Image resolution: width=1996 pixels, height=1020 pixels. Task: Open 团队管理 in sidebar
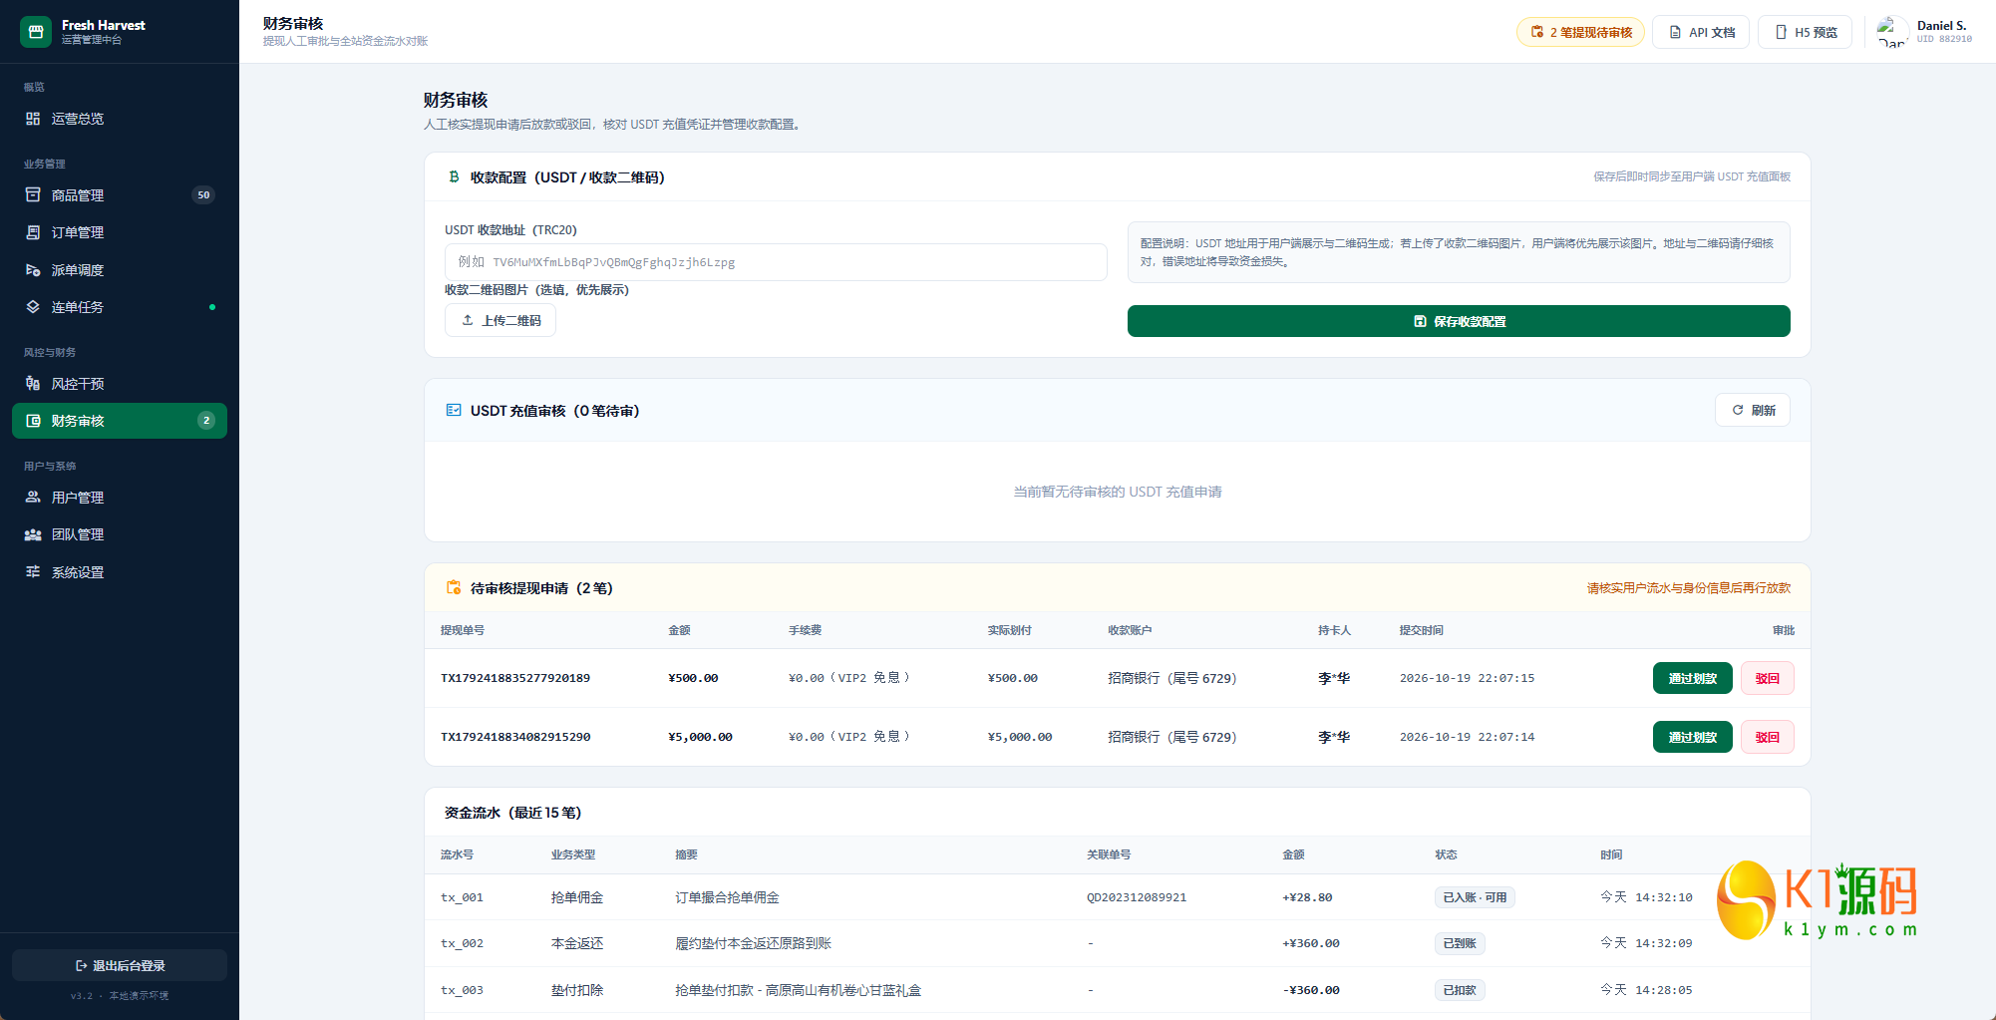click(120, 534)
